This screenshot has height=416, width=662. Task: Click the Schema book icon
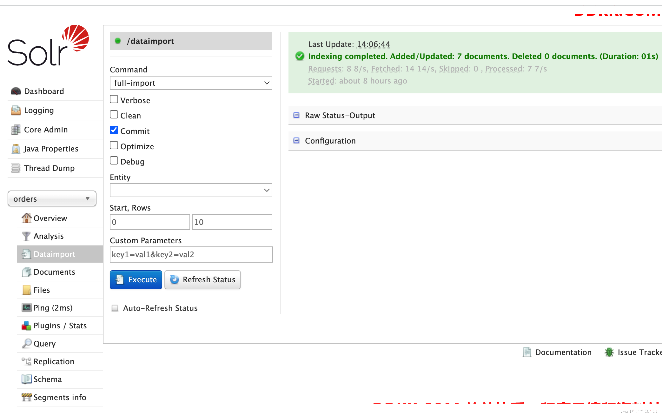[x=26, y=379]
